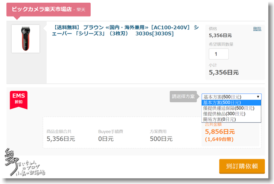
Task: Click the red EMS 折扣 badge
Action: [18, 99]
